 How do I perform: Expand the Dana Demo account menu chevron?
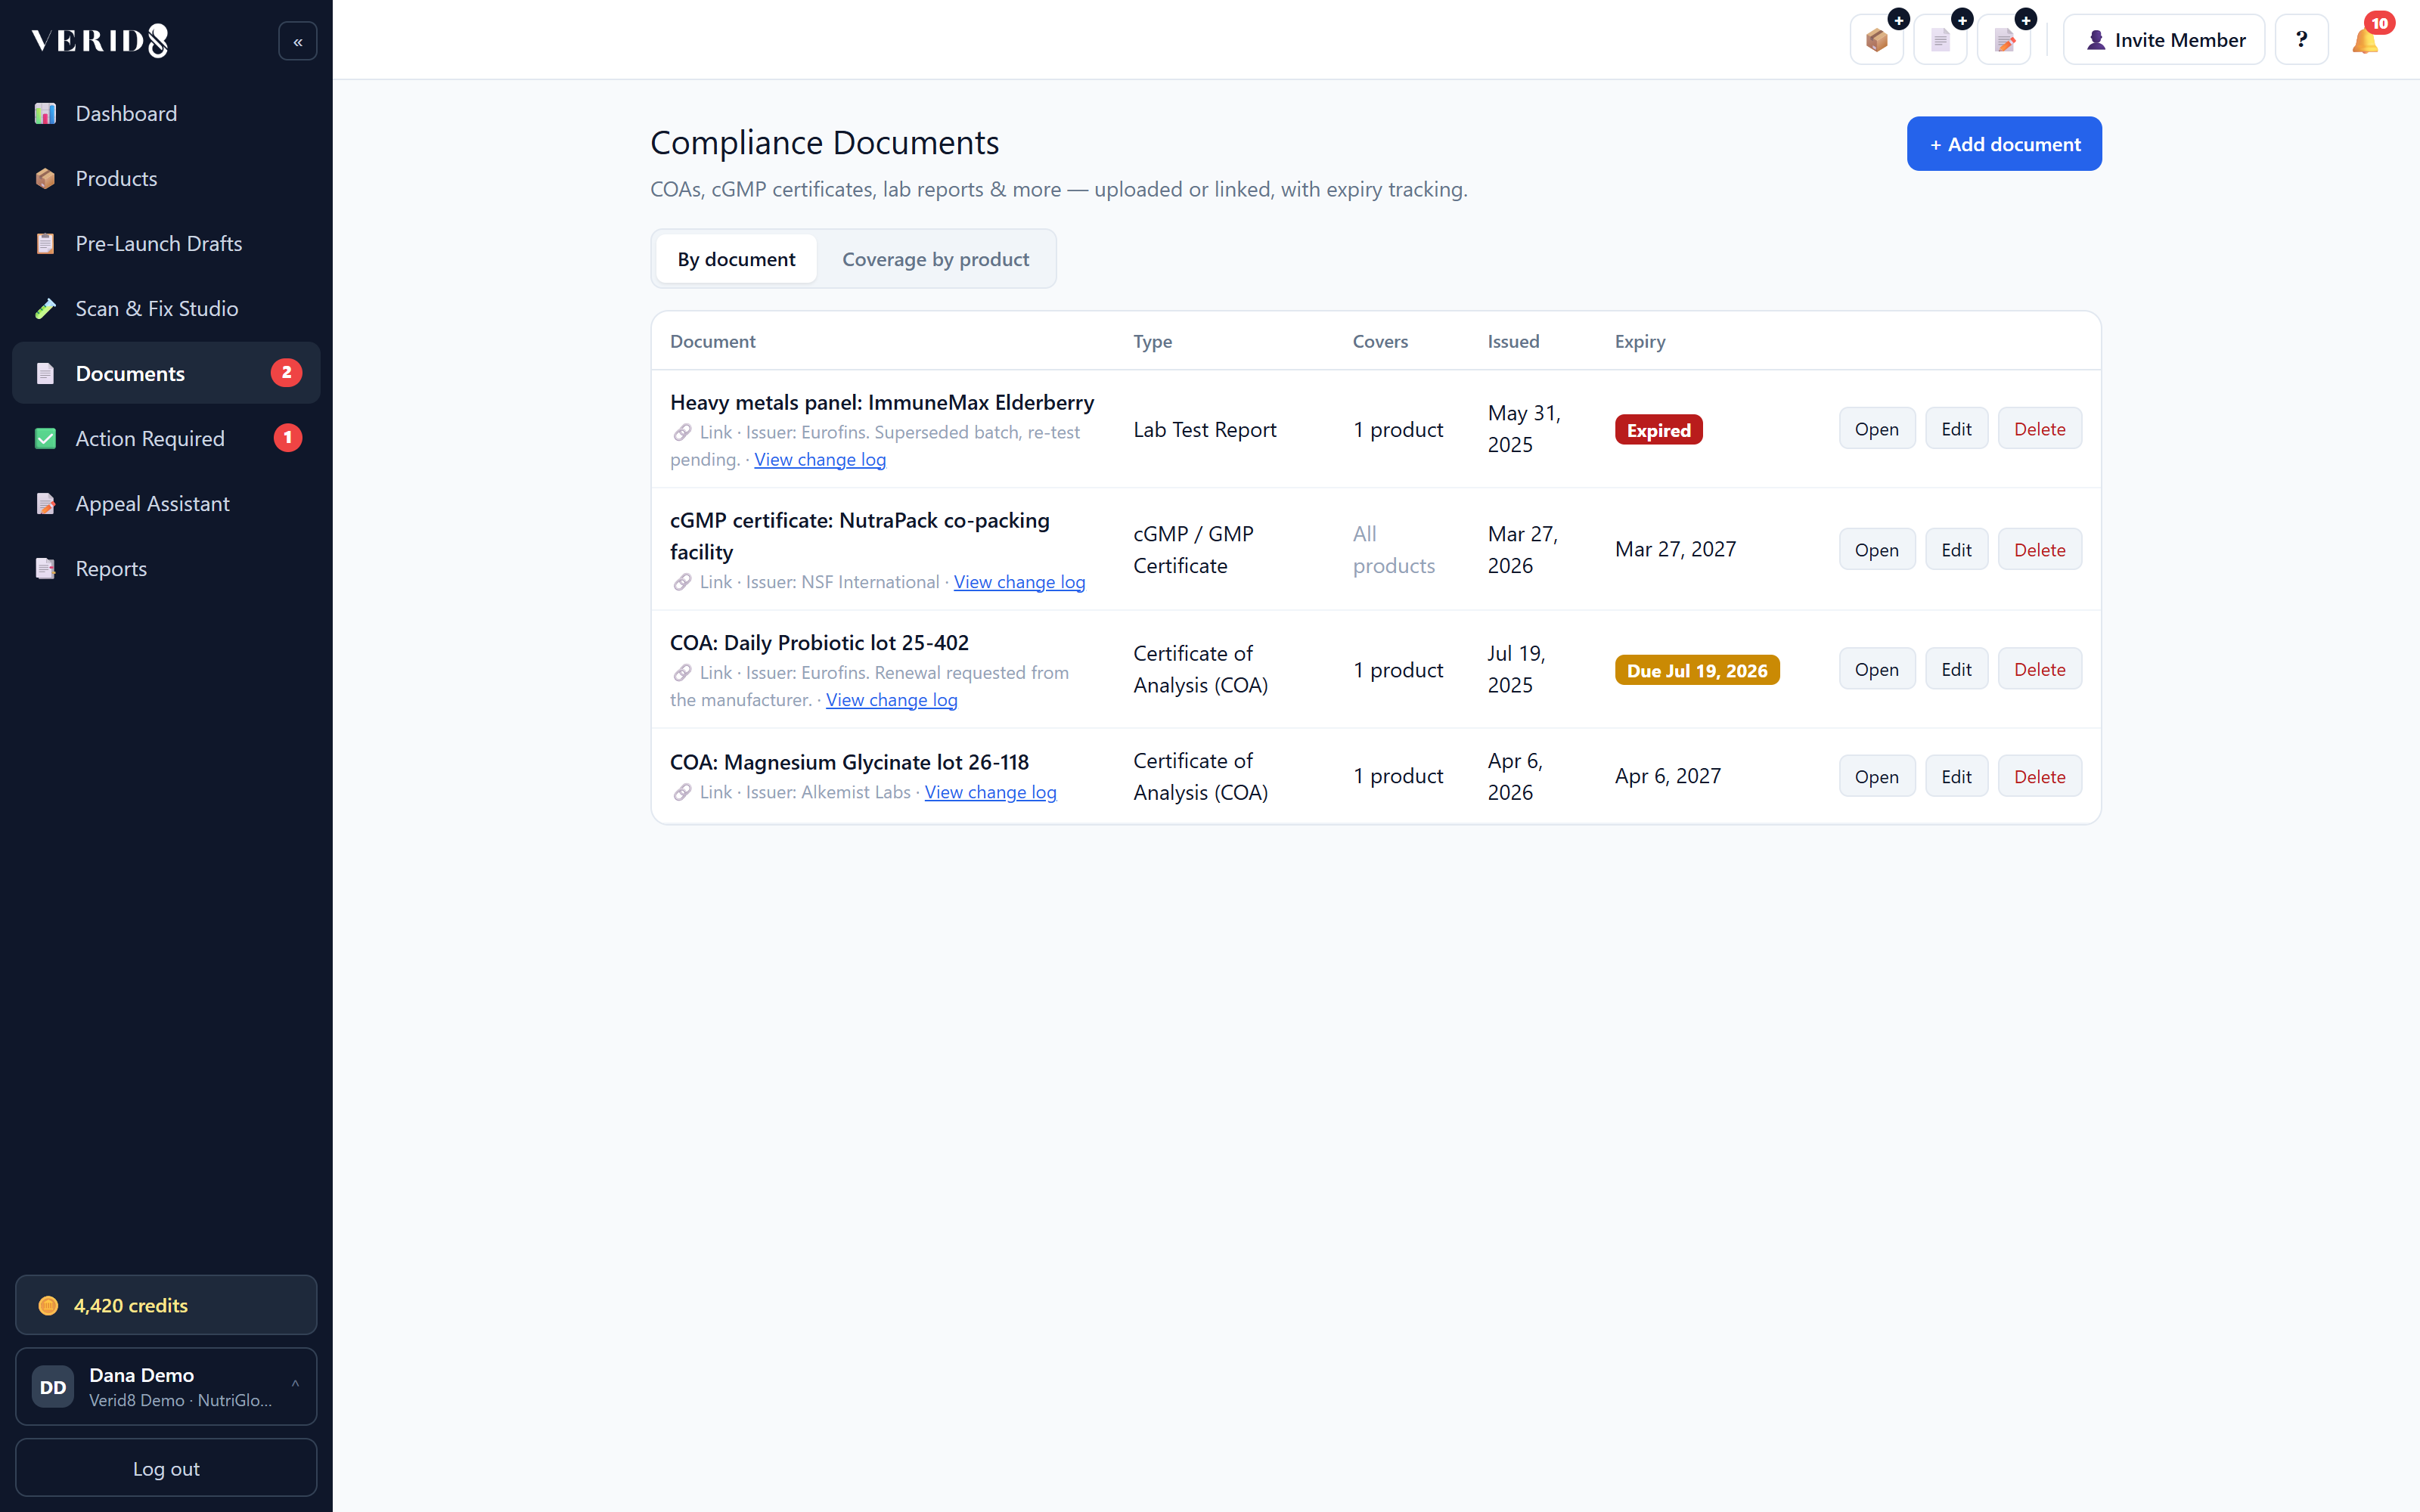(295, 1384)
